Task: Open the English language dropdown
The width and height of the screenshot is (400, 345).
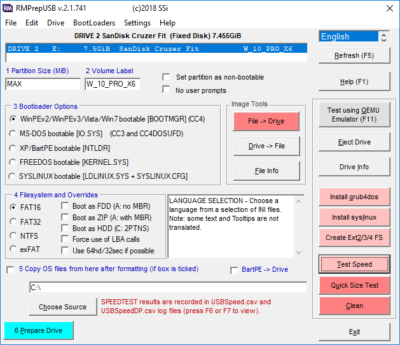Action: pyautogui.click(x=354, y=36)
